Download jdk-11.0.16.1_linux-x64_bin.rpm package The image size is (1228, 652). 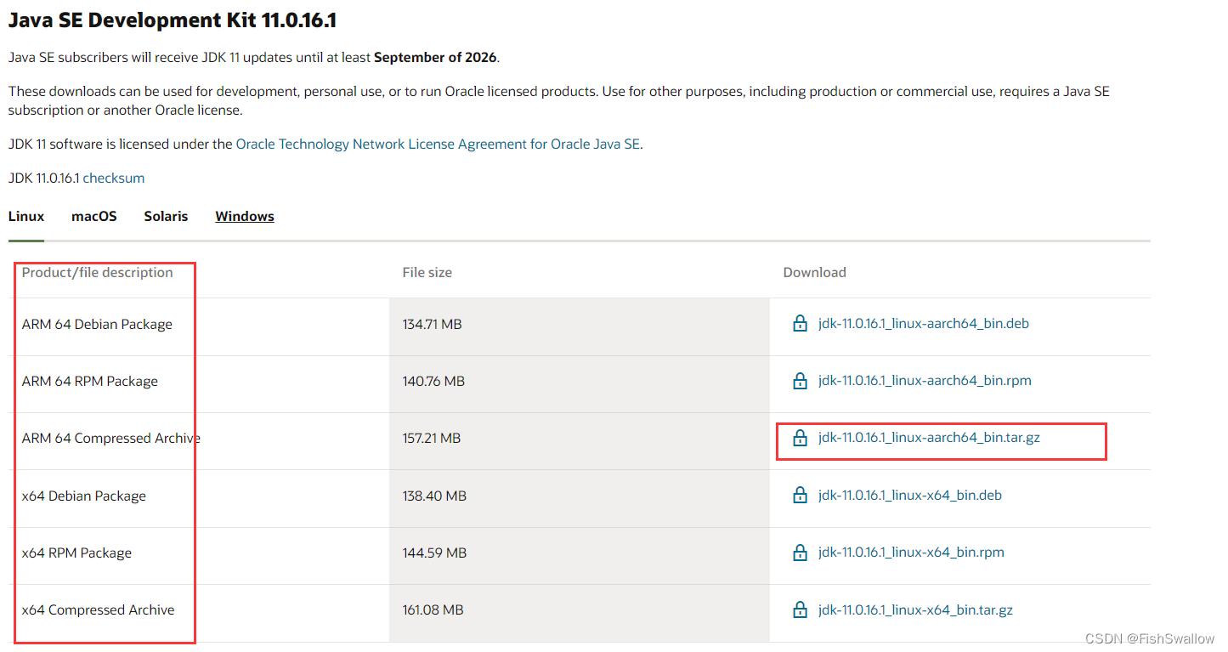point(911,553)
